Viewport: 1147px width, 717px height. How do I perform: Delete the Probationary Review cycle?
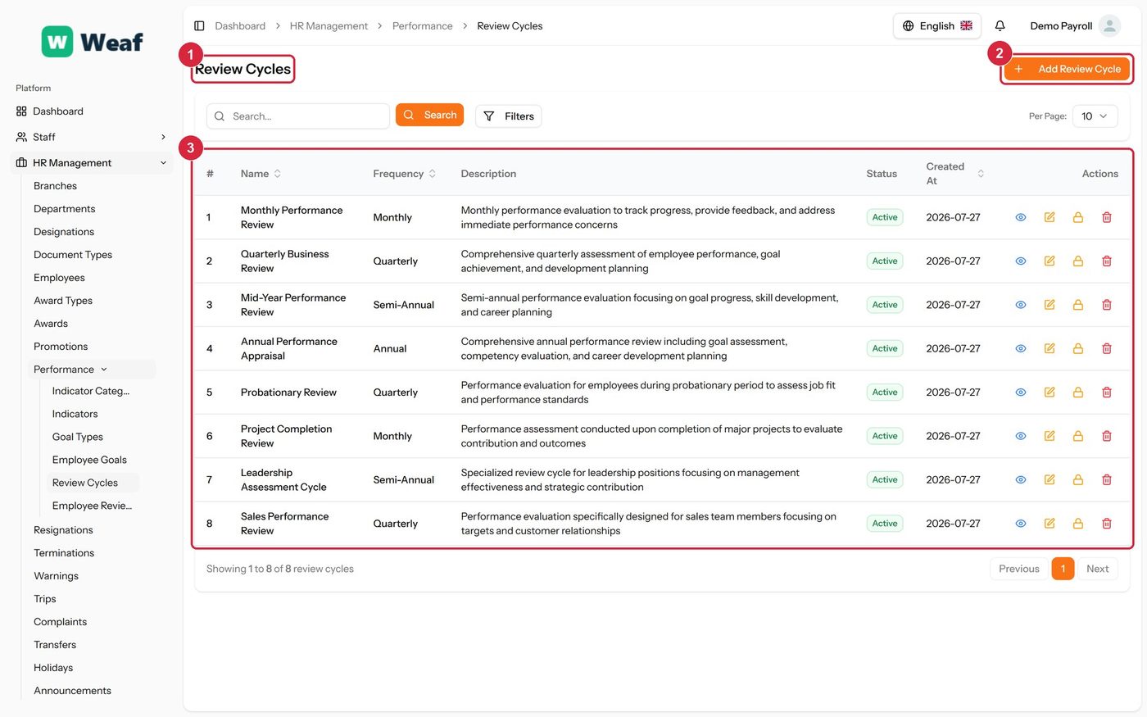[1107, 393]
